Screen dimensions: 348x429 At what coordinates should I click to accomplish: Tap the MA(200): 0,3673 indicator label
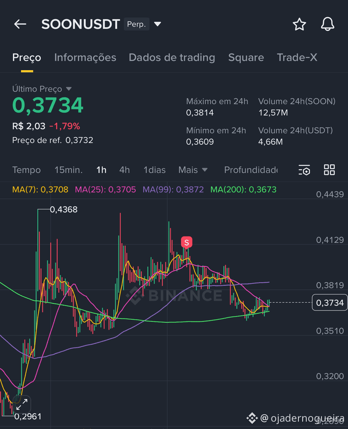(243, 189)
